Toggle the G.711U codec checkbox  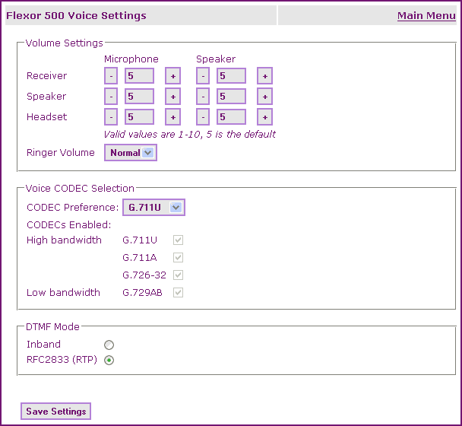click(x=178, y=240)
